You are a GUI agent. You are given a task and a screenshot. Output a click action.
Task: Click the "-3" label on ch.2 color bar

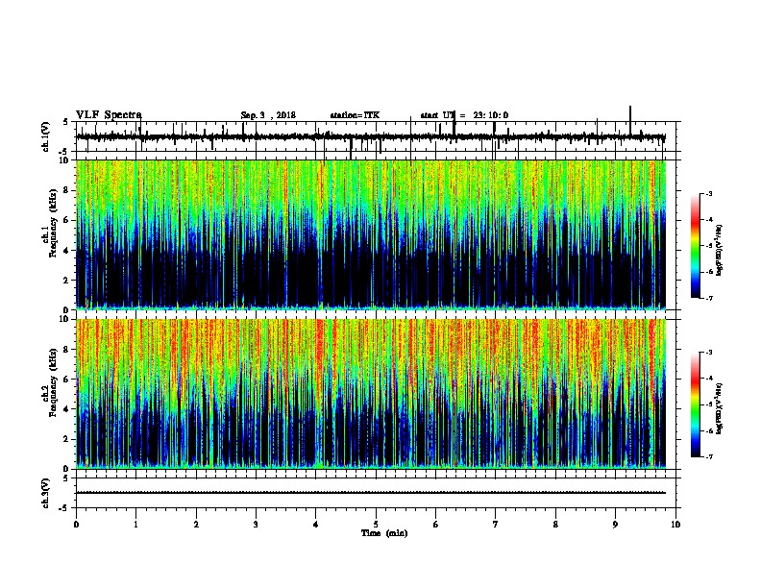point(708,353)
